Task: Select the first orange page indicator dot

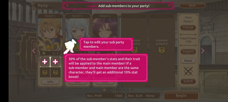Action: click(105, 90)
